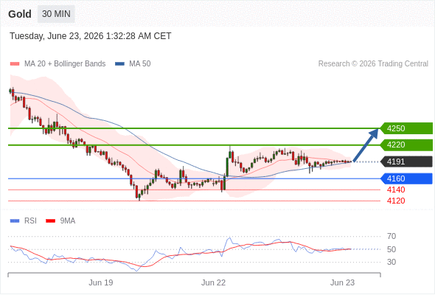Select the 4220 resistance price tag

pyautogui.click(x=406, y=145)
